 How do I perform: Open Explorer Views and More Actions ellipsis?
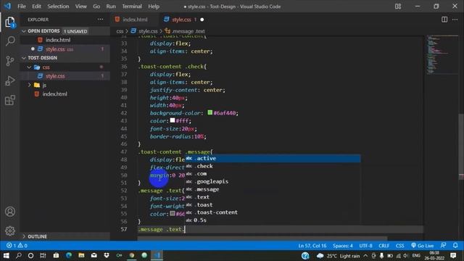[101, 20]
